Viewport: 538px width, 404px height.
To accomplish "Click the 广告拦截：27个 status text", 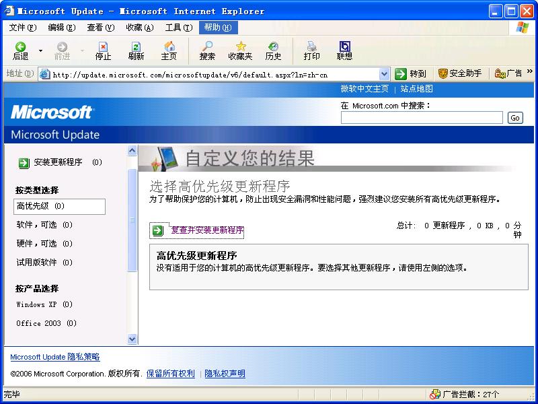I will tap(471, 395).
